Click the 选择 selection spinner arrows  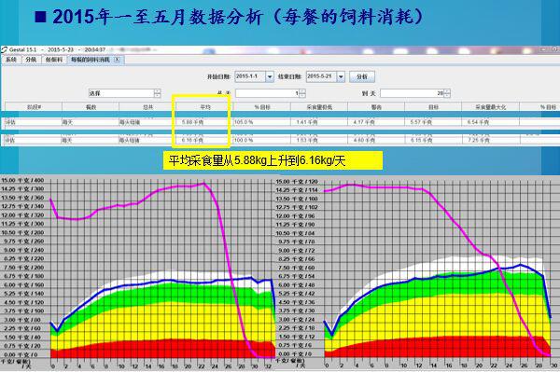click(157, 93)
